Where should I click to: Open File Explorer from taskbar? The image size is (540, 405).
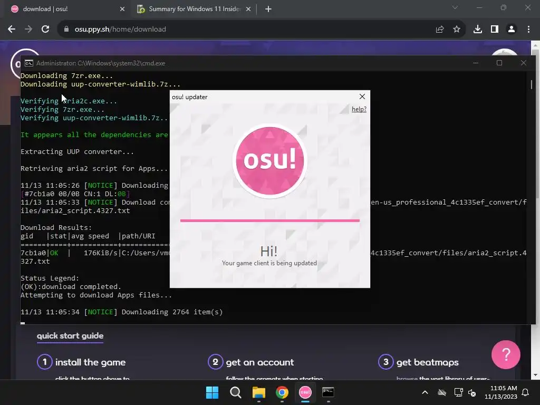click(258, 392)
